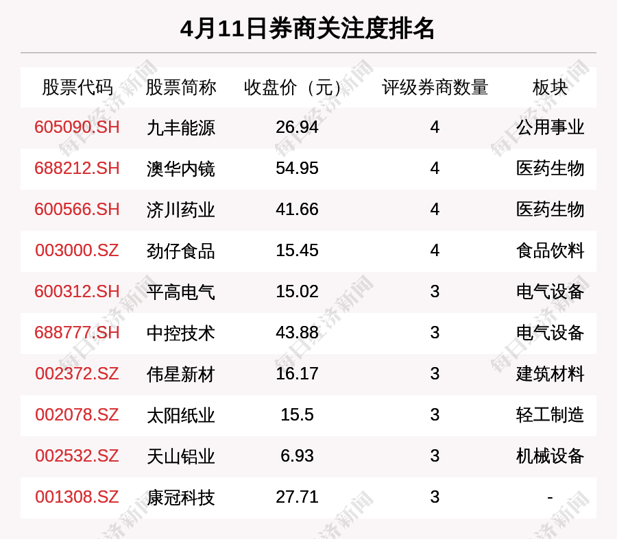The image size is (617, 539).
Task: Select closing price 16.17
Action: point(297,373)
